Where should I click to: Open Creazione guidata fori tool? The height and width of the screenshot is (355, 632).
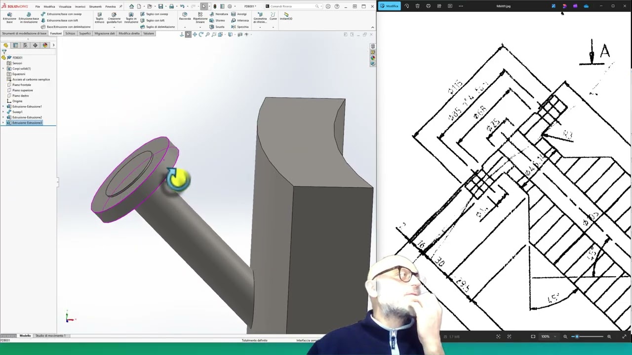pyautogui.click(x=114, y=18)
